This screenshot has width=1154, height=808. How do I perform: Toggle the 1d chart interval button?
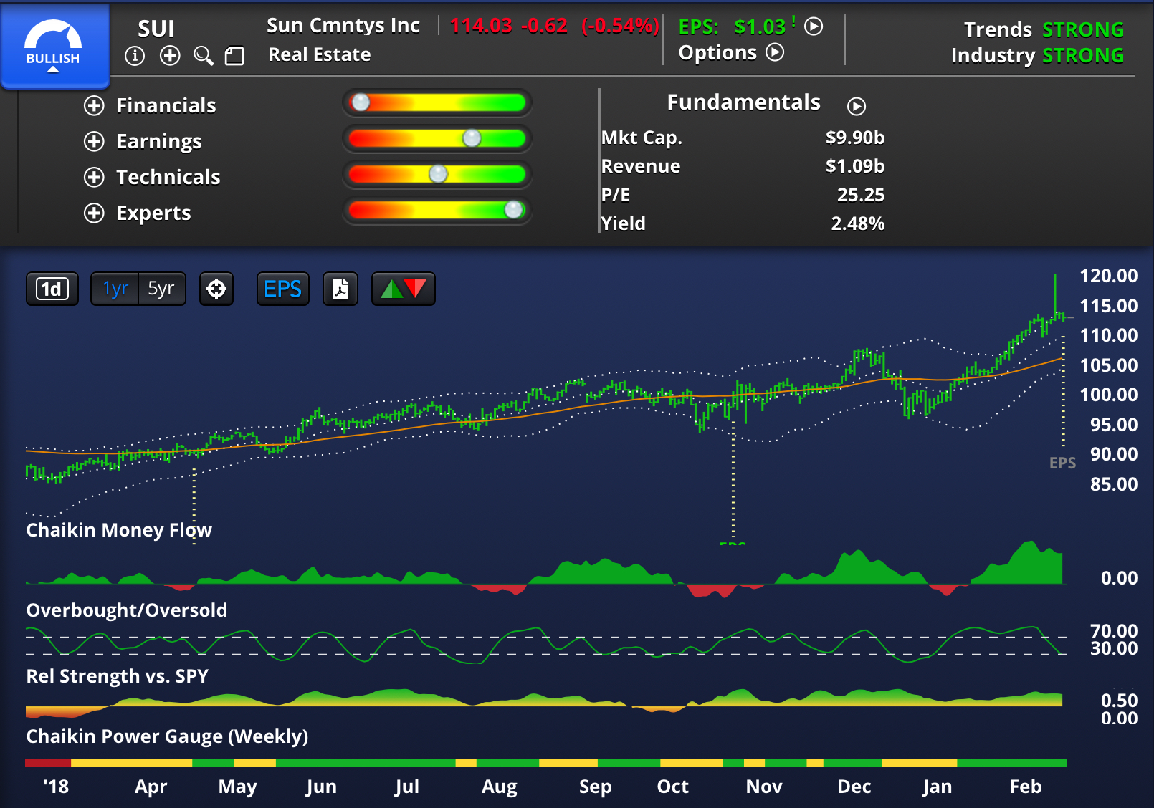pos(52,289)
